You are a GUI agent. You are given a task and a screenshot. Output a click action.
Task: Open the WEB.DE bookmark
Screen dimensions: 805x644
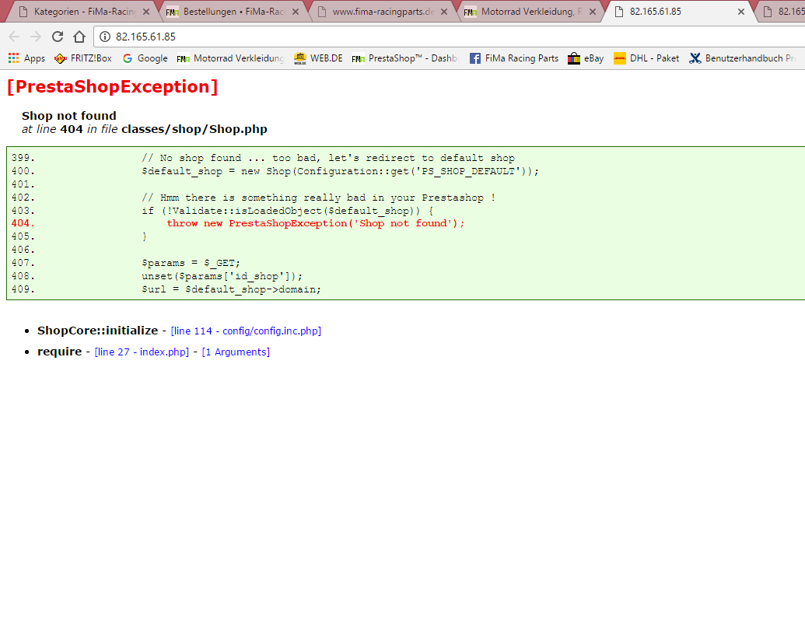point(318,58)
